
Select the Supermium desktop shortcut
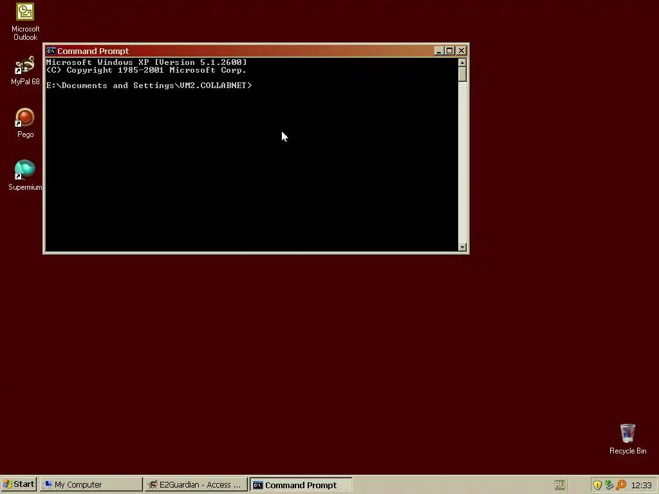(25, 176)
